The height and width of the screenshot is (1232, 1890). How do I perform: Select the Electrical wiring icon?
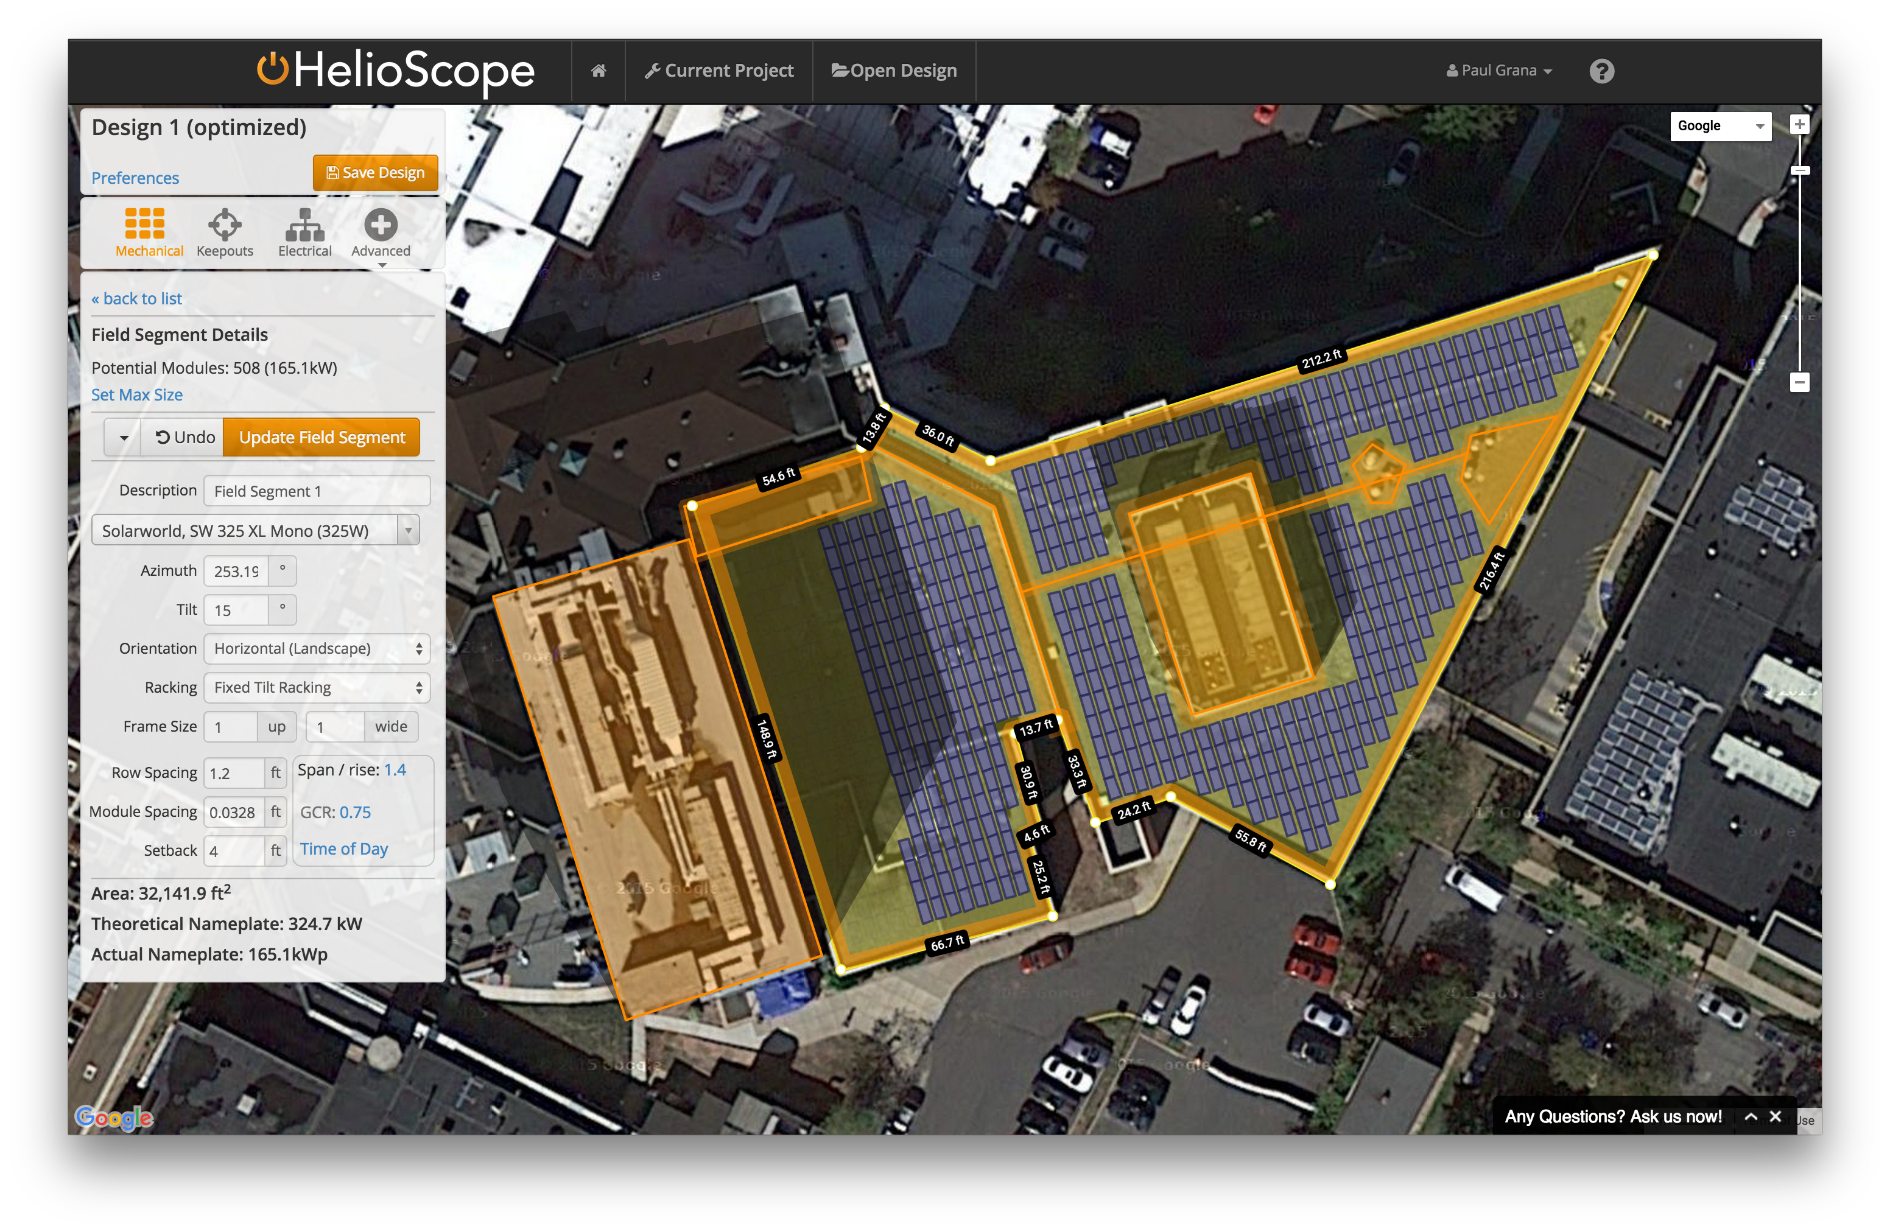305,225
